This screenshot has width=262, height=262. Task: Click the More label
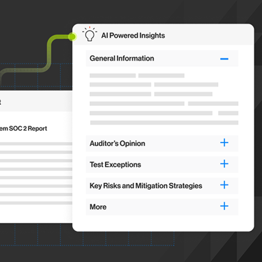[98, 207]
